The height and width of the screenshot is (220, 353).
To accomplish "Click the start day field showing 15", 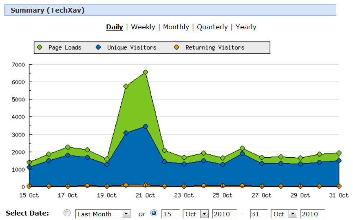I will pyautogui.click(x=170, y=214).
